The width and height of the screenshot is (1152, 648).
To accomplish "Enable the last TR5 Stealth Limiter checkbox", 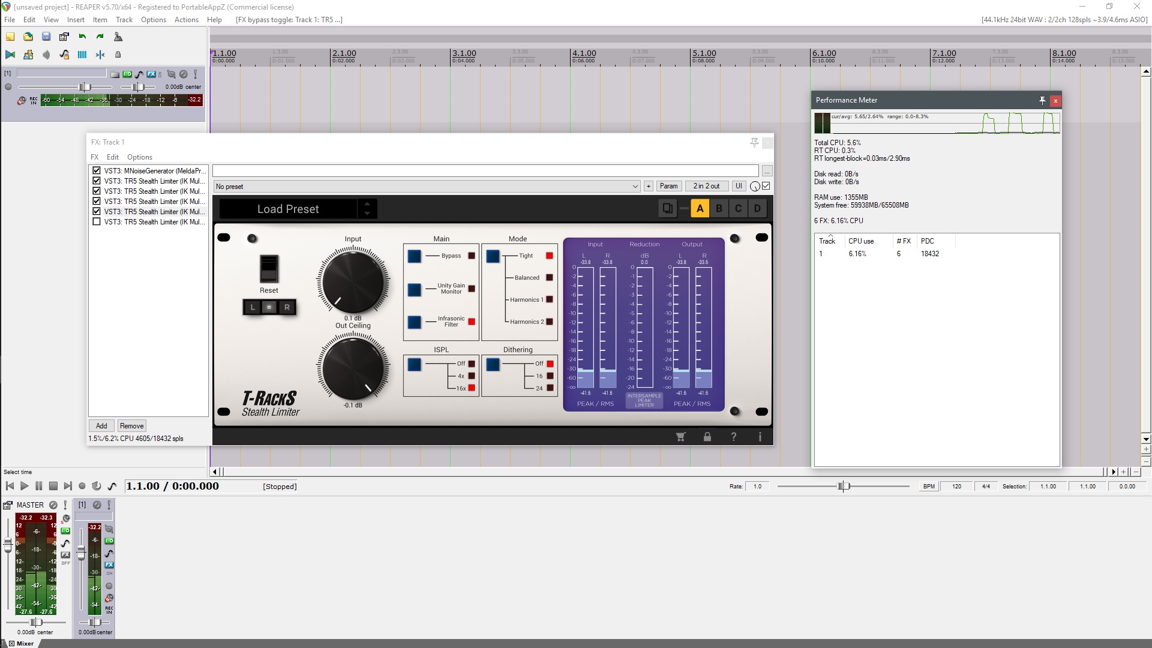I will click(x=97, y=221).
